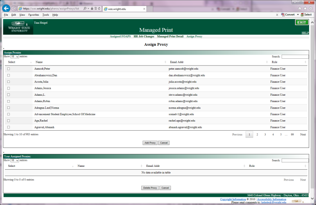Check the box for Abrahamowicz,Dan
This screenshot has height=205, width=316.
click(8, 75)
